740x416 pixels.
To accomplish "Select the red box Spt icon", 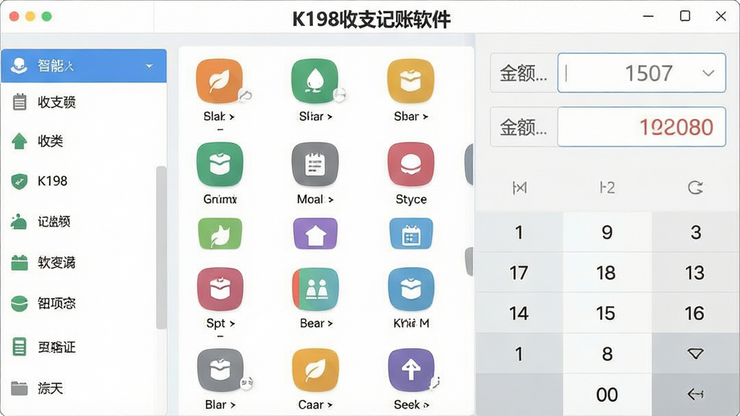I will 220,289.
